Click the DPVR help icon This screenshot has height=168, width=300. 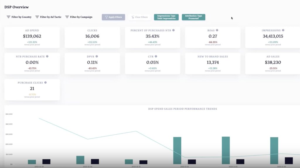97,57
